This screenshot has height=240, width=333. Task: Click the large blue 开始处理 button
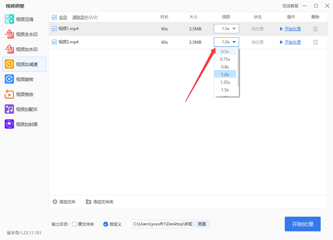[x=303, y=224]
